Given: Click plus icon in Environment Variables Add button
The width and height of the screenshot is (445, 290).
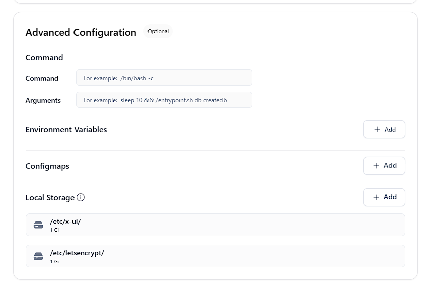Looking at the screenshot, I should [377, 129].
